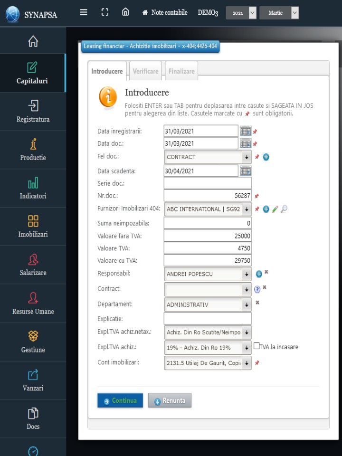
Task: Go to sidebar home icon
Action: click(33, 41)
